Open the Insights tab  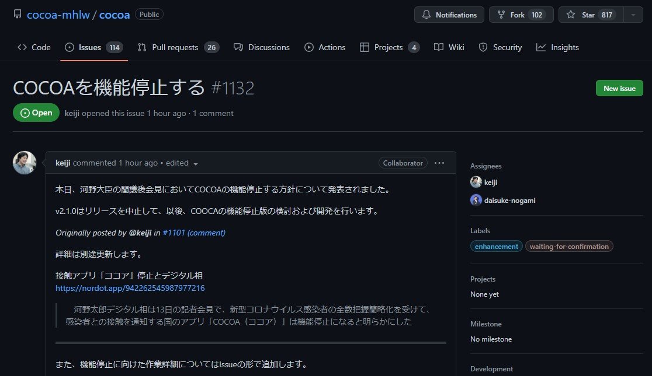557,47
